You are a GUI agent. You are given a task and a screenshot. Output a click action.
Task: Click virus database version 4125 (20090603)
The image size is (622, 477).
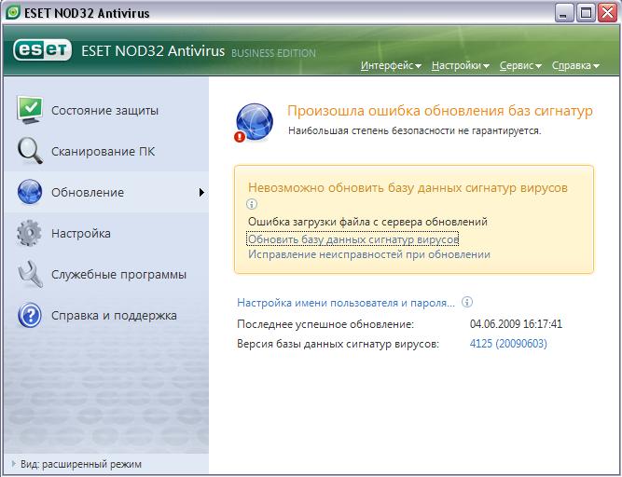(x=508, y=343)
